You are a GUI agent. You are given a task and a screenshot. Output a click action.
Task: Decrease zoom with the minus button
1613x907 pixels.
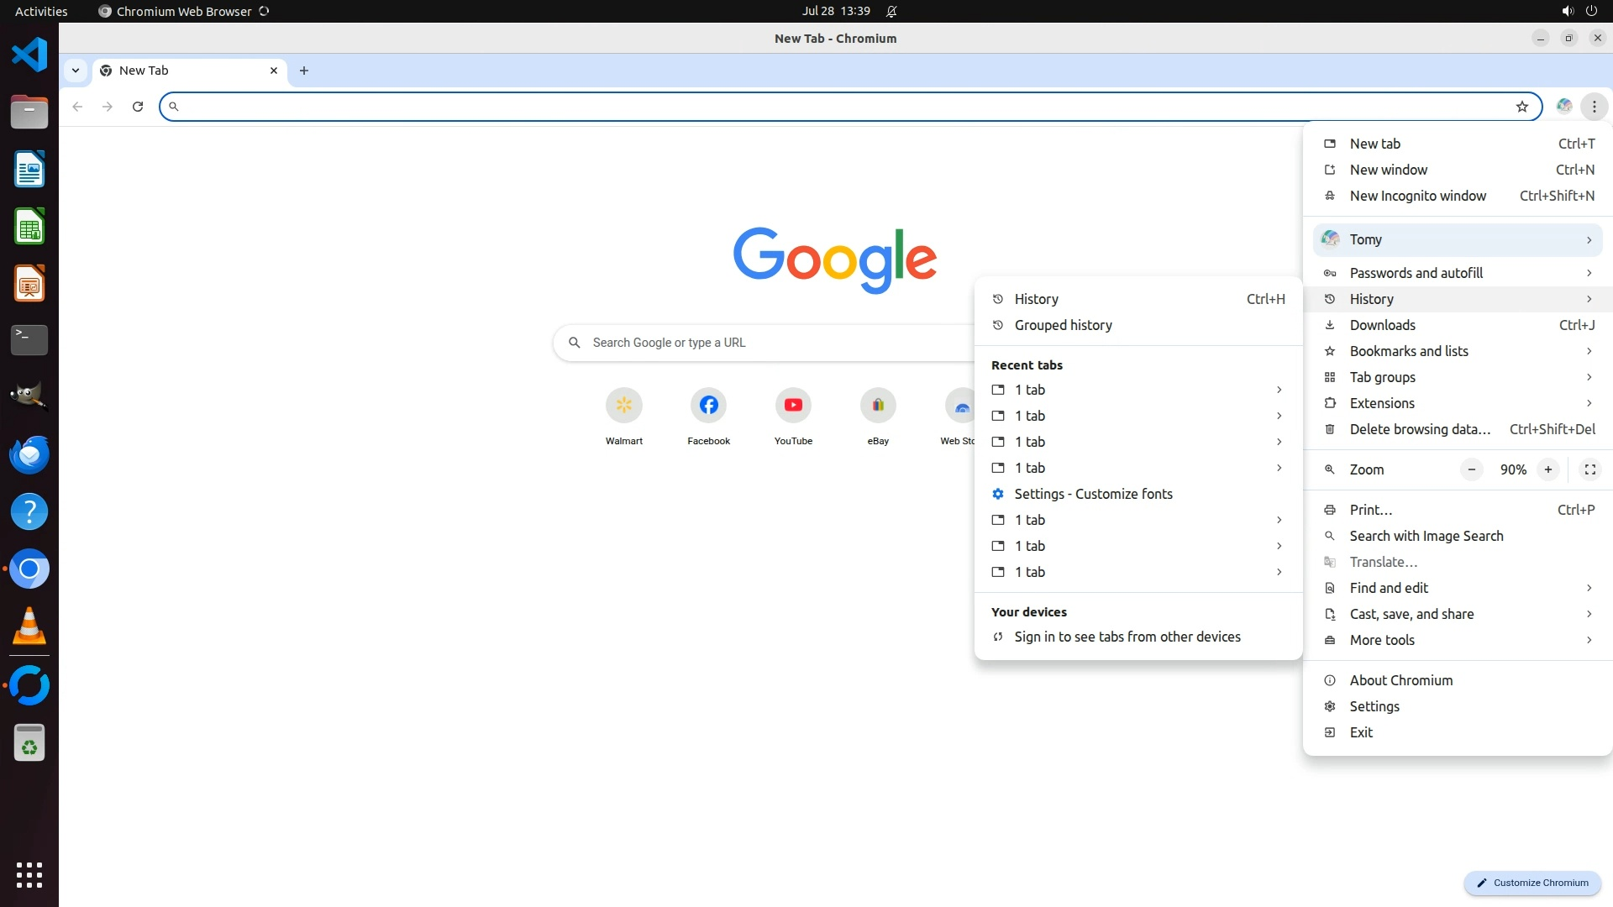coord(1471,469)
